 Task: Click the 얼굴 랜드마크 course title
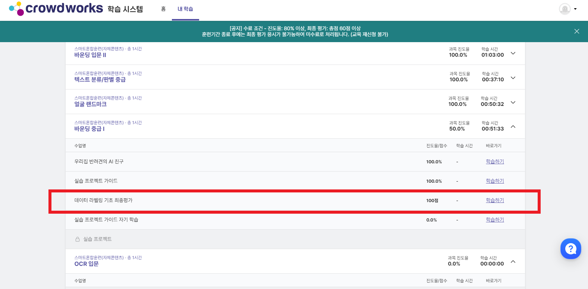pyautogui.click(x=91, y=104)
